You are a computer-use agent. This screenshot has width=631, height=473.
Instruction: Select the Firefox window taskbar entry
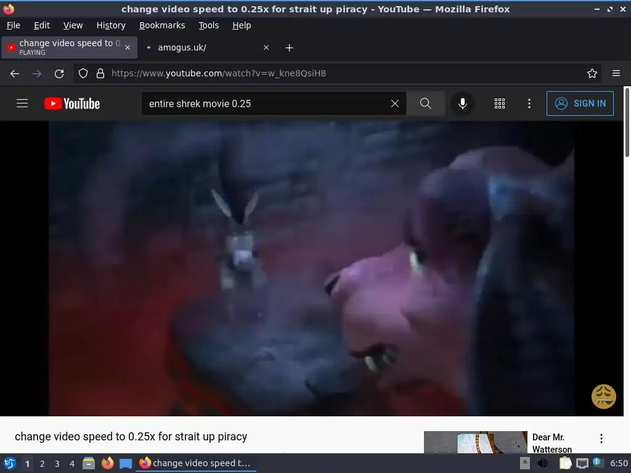(x=195, y=463)
